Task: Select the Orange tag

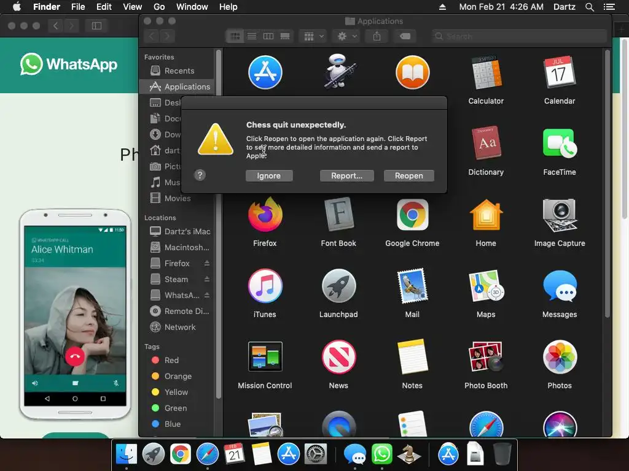Action: click(x=177, y=376)
